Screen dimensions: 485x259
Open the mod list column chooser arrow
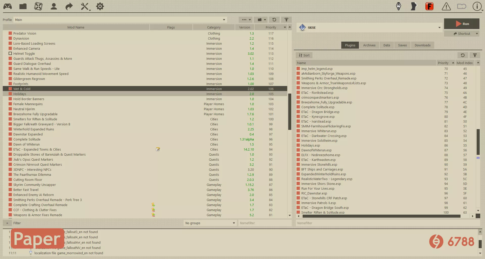pyautogui.click(x=285, y=27)
